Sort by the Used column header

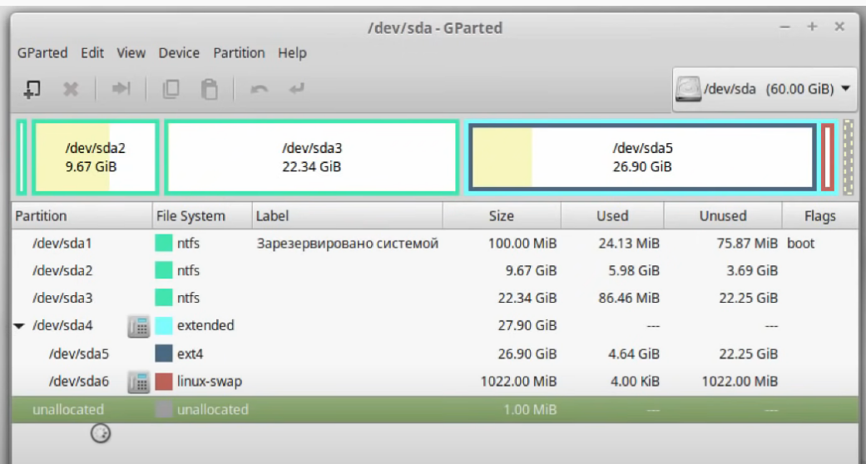point(612,216)
